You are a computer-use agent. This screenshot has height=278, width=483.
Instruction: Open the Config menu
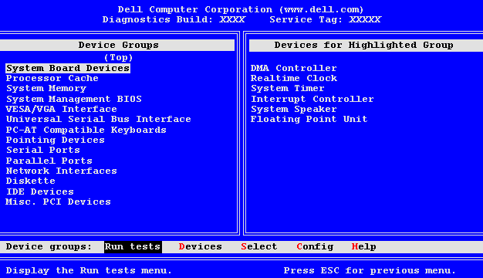click(x=315, y=247)
